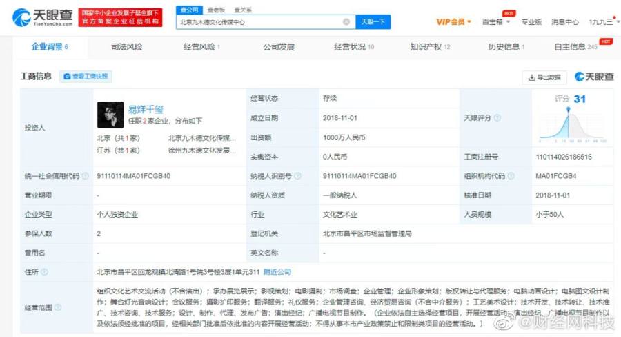Click the help icon beside 住所

(x=46, y=273)
